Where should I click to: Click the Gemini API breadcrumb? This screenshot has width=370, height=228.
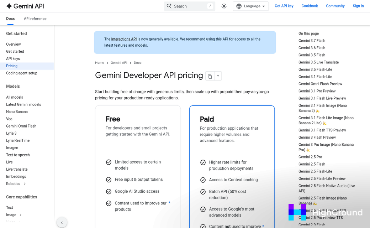click(119, 63)
